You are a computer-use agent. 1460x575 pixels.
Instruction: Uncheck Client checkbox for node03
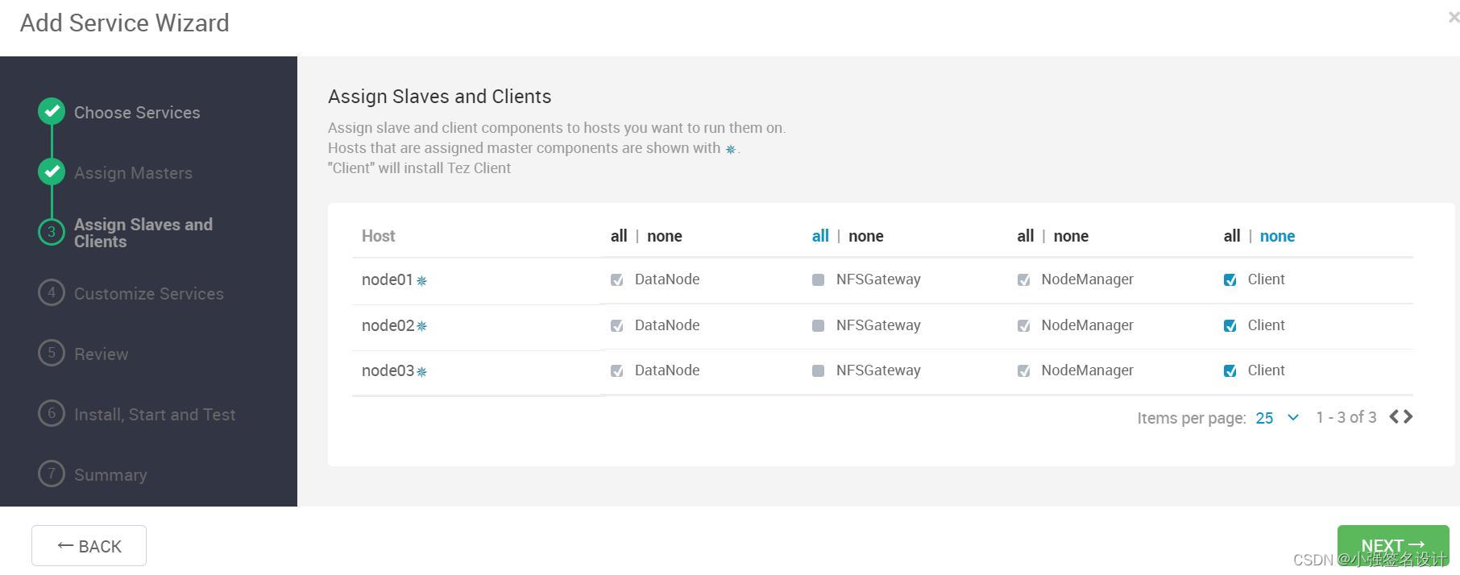[x=1230, y=370]
